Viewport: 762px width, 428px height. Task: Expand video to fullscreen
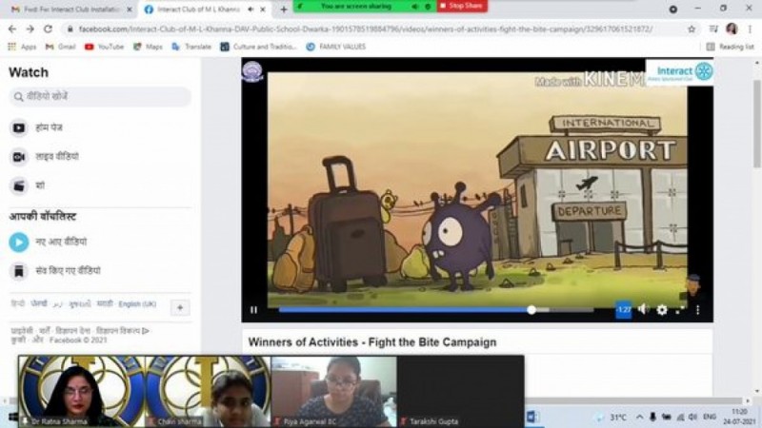click(x=680, y=310)
